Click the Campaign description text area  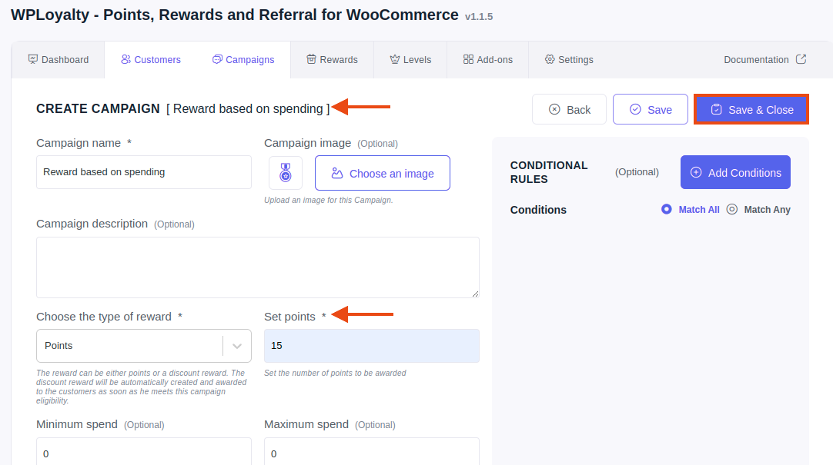pyautogui.click(x=258, y=267)
